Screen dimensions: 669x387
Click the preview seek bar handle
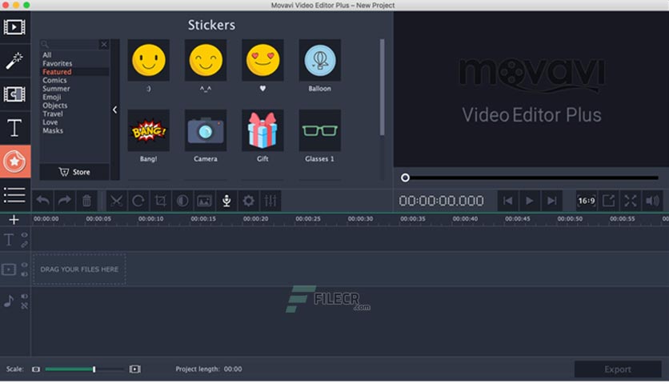pos(405,178)
